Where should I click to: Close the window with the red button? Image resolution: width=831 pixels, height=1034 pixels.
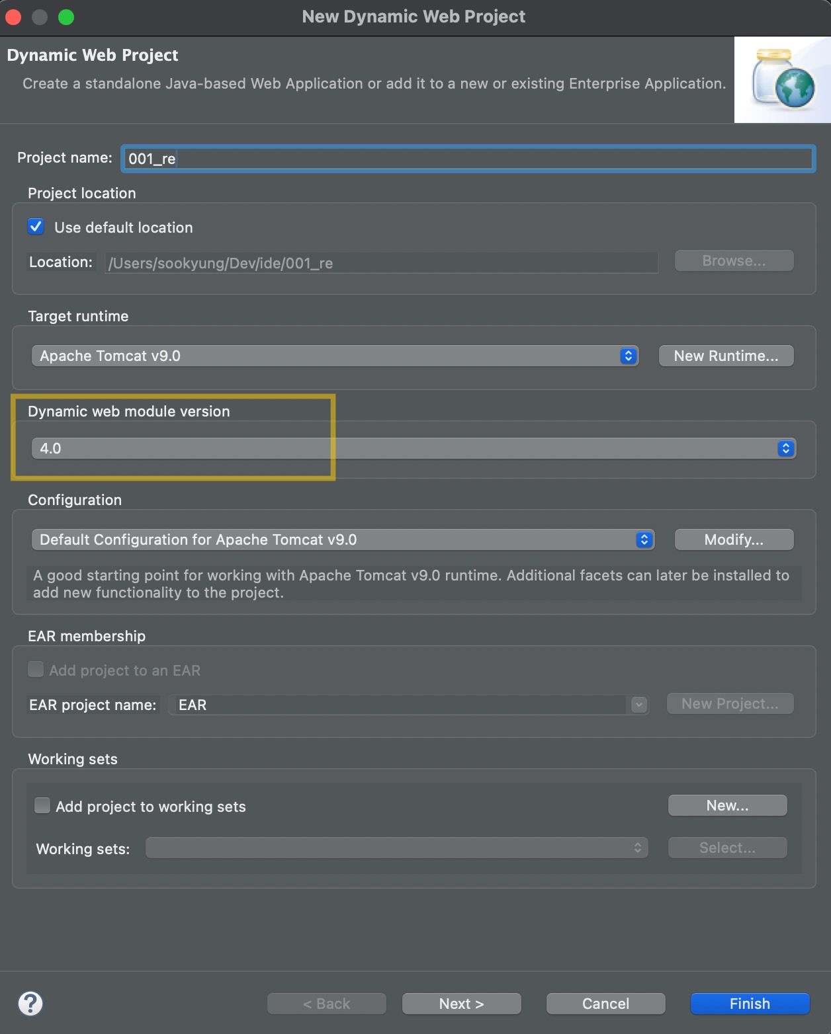13,17
